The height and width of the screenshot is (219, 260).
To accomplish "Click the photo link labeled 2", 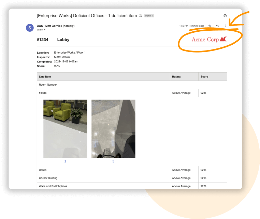I will tap(113, 161).
